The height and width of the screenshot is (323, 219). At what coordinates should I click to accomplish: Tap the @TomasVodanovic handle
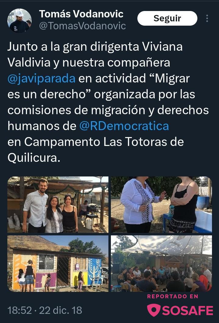82,26
